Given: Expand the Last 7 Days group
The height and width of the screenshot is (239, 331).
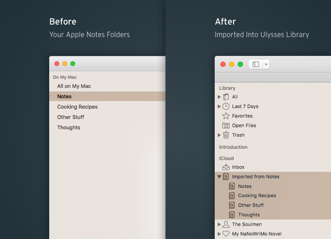Looking at the screenshot, I should tap(219, 106).
